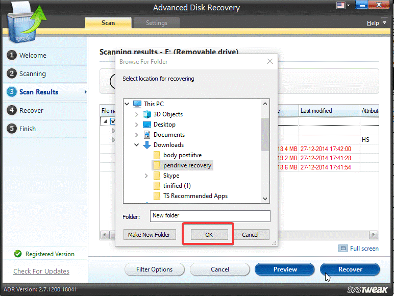
Task: Open Check For Updates link
Action: [41, 272]
